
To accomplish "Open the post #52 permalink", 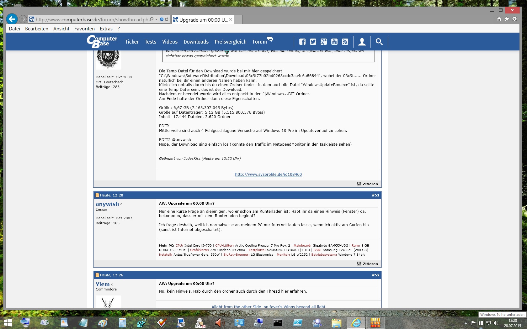I will click(375, 275).
